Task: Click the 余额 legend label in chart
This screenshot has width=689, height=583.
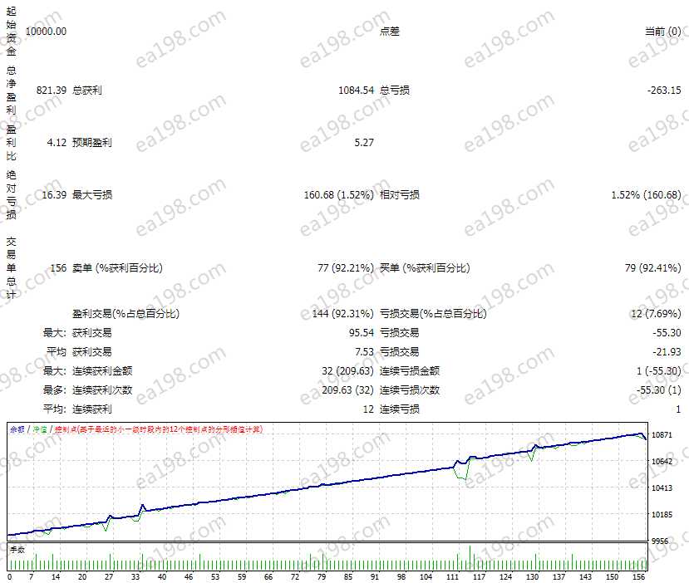Action: click(17, 429)
